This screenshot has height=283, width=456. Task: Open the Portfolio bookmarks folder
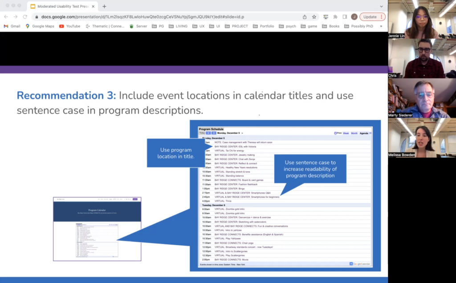[x=264, y=26]
